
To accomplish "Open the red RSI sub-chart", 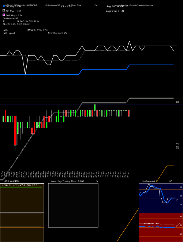I will tap(161, 227).
